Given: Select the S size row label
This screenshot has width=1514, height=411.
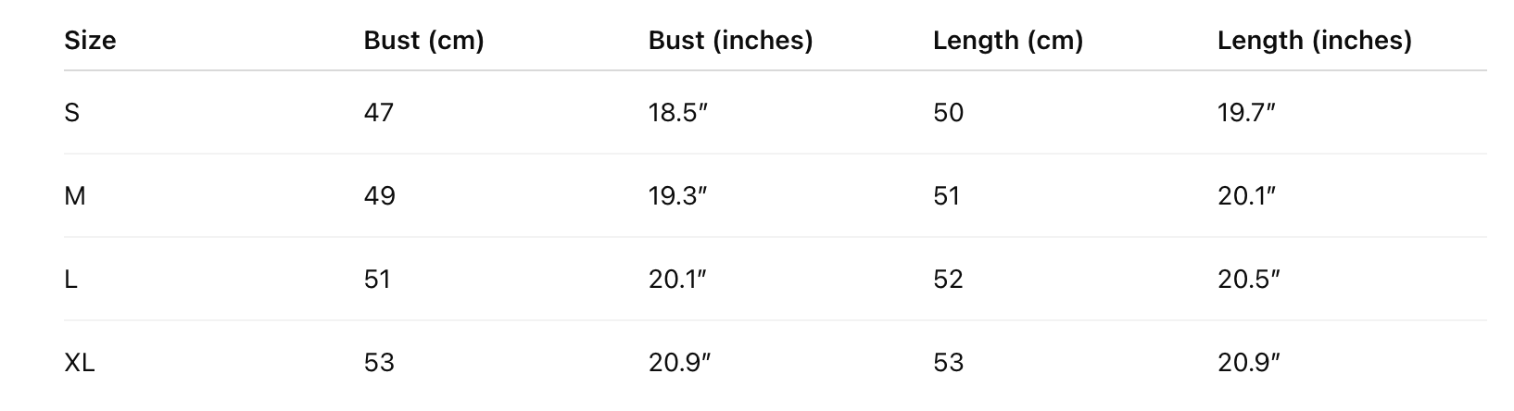Looking at the screenshot, I should point(71,113).
